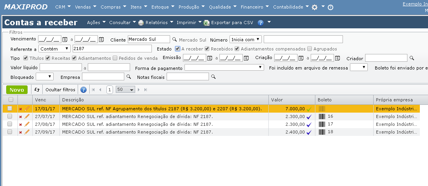Open calendar for Emissão start date
This screenshot has width=428, height=186.
pyautogui.click(x=210, y=58)
